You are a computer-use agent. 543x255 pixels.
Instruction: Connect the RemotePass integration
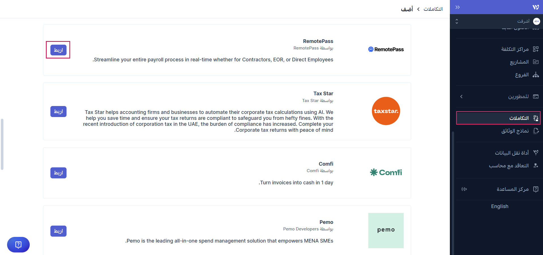(58, 50)
